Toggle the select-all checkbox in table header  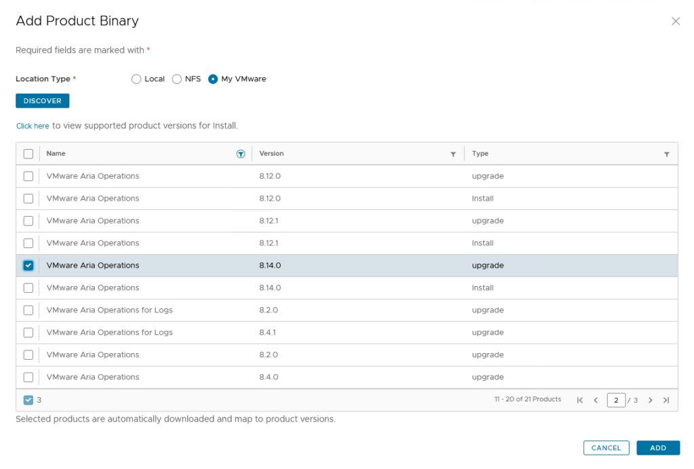click(28, 154)
